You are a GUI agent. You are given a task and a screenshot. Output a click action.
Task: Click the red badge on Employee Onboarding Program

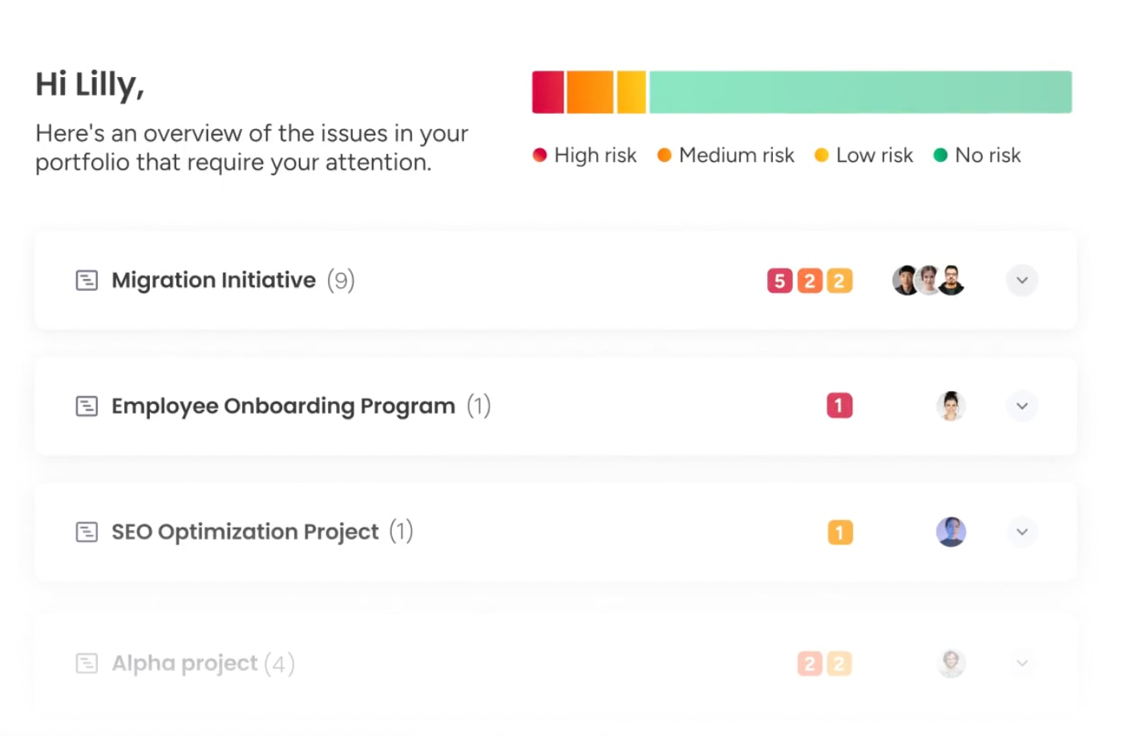click(x=839, y=406)
